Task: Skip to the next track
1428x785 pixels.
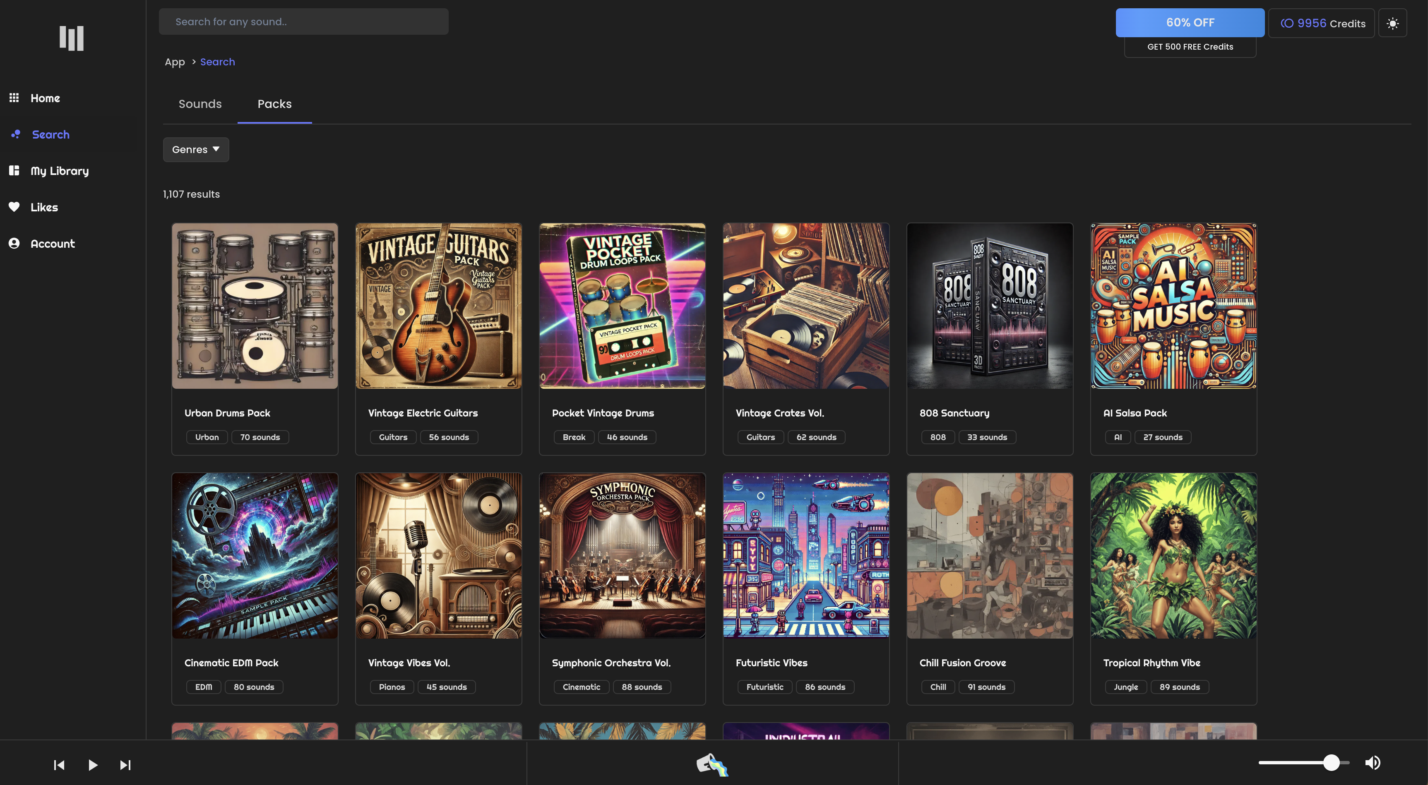Action: pyautogui.click(x=125, y=765)
